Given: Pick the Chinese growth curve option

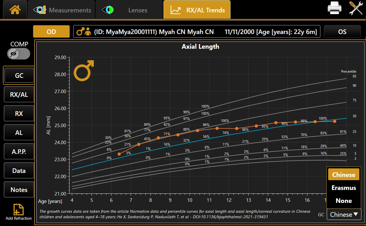Looking at the screenshot, I should tap(343, 175).
